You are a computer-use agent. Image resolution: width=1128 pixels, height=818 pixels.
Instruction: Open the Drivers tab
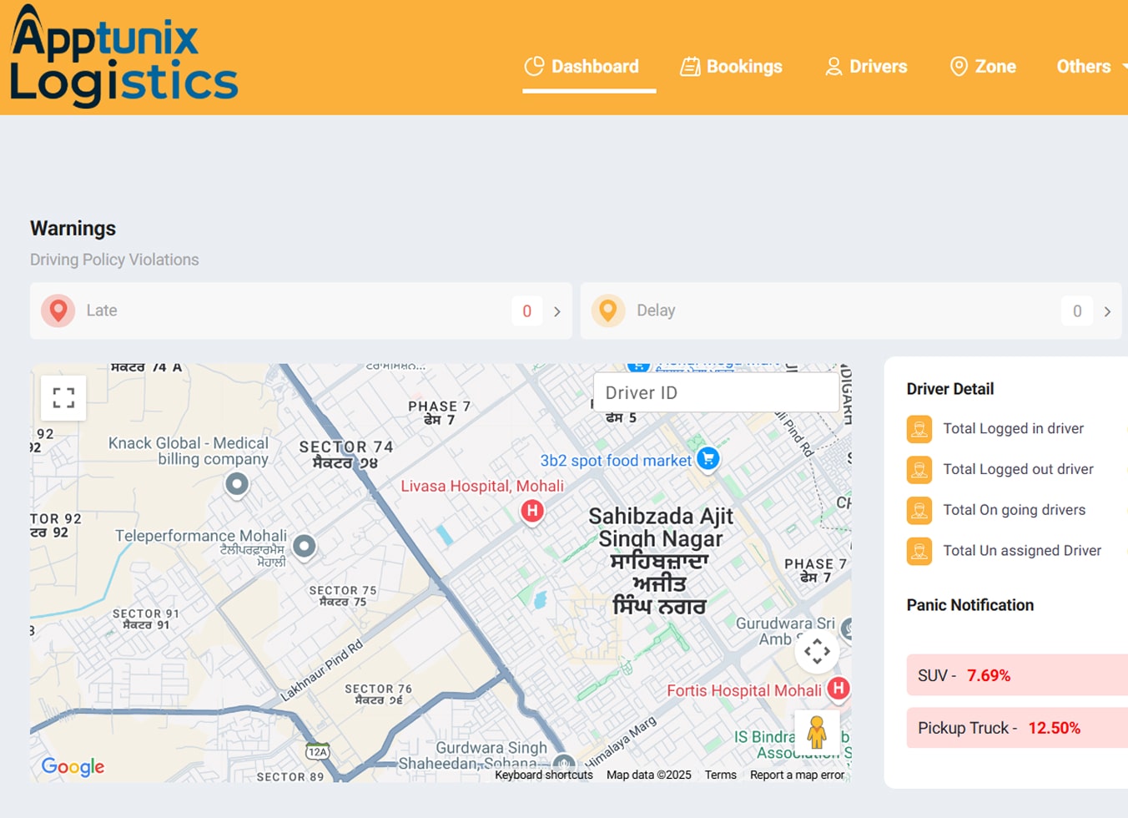866,67
